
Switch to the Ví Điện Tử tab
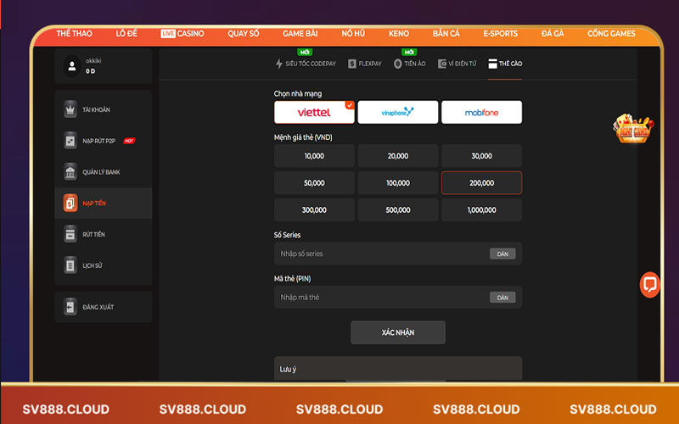(457, 64)
